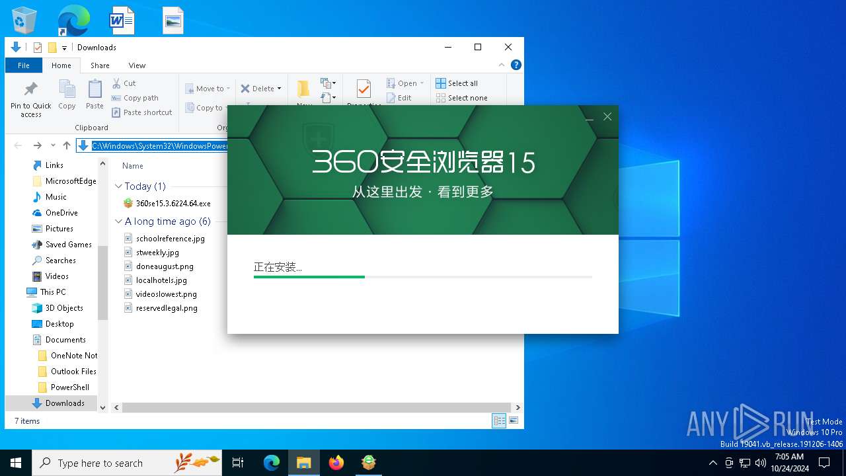846x476 pixels.
Task: Click Edge icon in the taskbar
Action: click(x=272, y=463)
